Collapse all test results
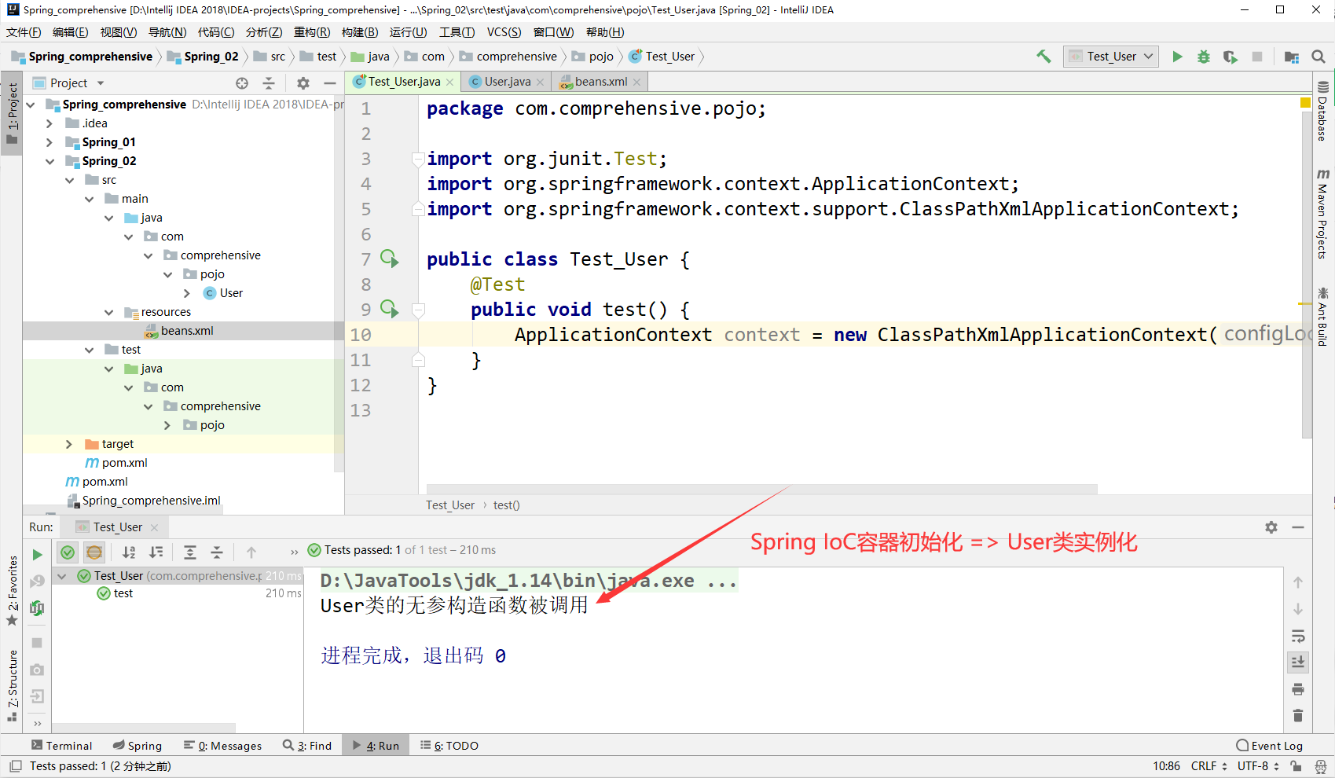This screenshot has width=1335, height=778. (217, 552)
